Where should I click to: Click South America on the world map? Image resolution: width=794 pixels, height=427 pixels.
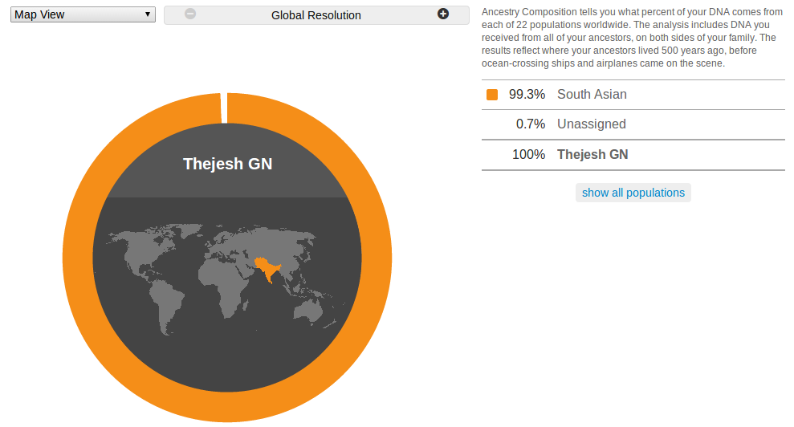coord(167,306)
